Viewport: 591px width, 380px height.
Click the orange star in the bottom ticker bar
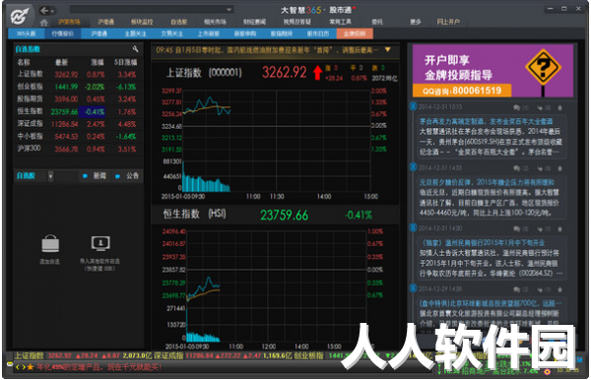click(x=31, y=367)
